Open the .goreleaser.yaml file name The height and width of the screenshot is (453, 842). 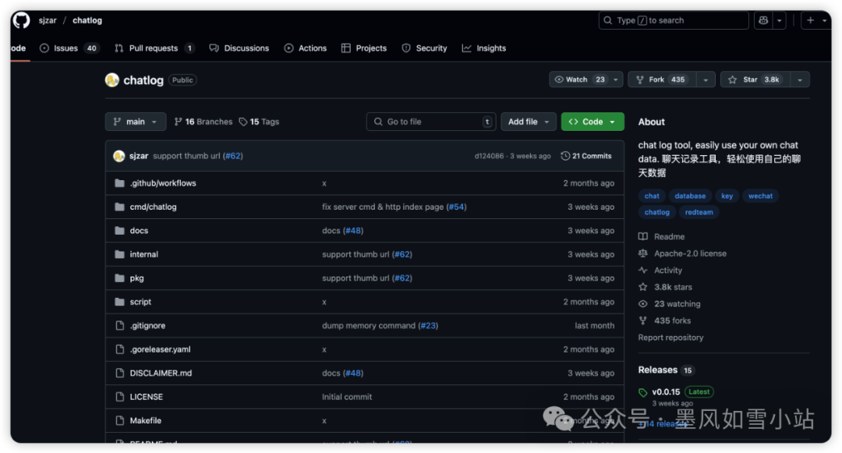pos(160,349)
